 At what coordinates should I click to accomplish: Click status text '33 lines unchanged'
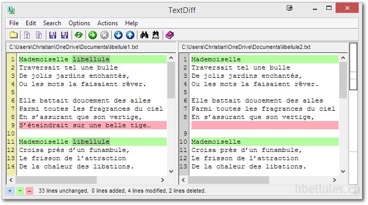[x=63, y=191]
